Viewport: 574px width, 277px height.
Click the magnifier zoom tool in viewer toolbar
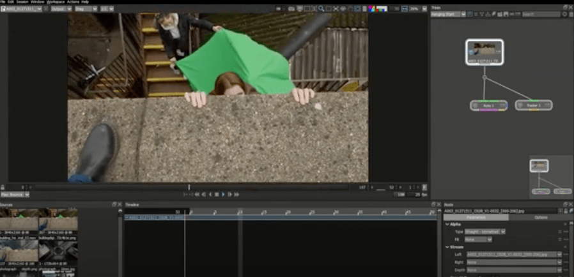pos(321,9)
